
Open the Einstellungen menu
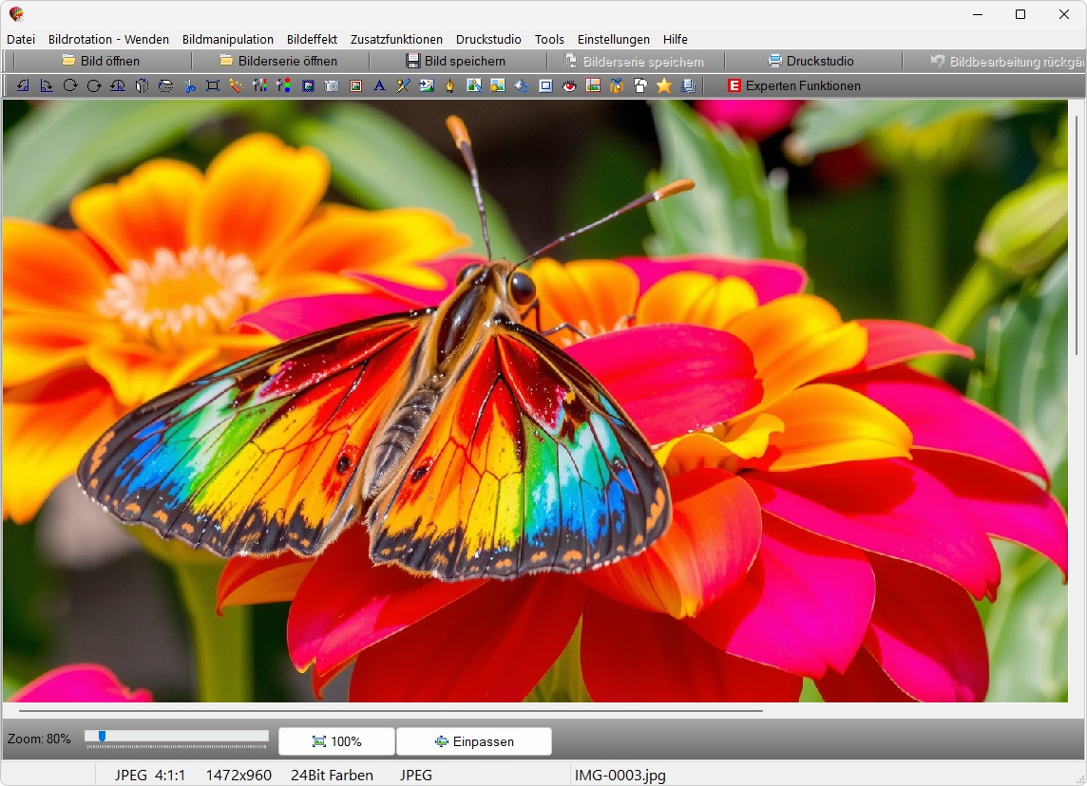613,39
